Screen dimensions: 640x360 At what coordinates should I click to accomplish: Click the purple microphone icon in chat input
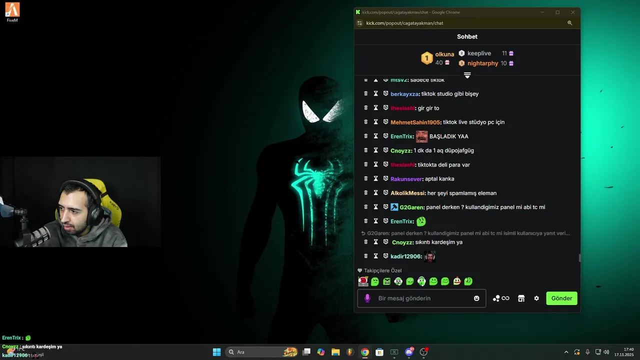tap(367, 298)
